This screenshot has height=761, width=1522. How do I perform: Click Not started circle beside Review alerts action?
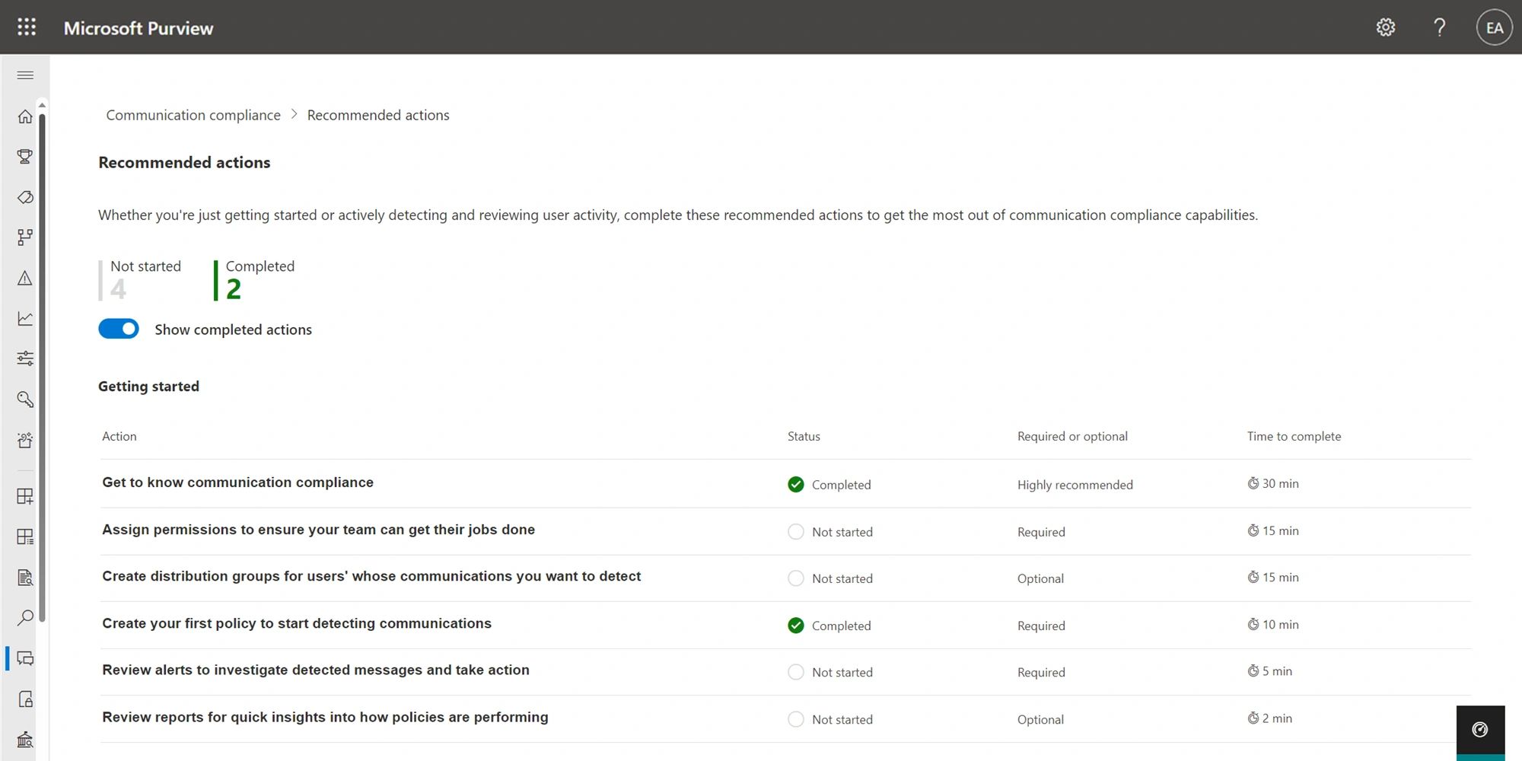click(796, 672)
